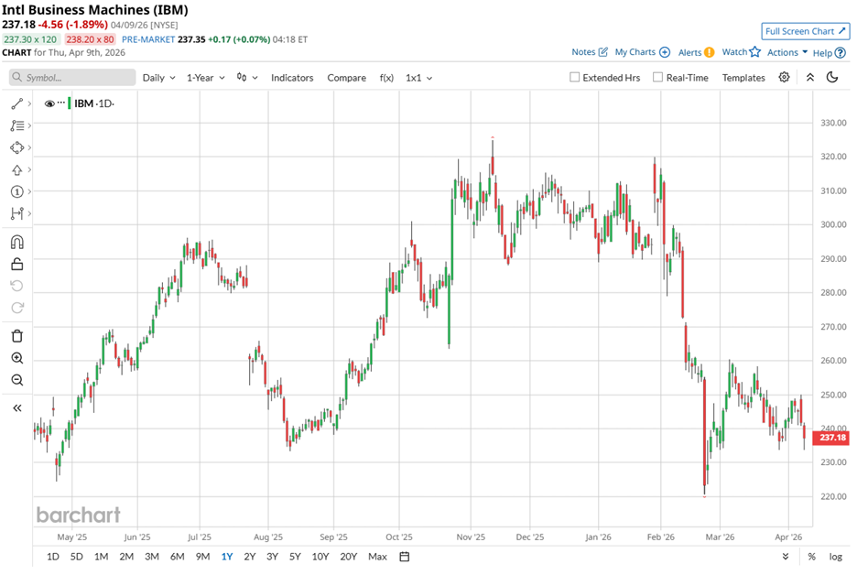Activate the magnet snap tool
857x575 pixels.
tap(16, 243)
